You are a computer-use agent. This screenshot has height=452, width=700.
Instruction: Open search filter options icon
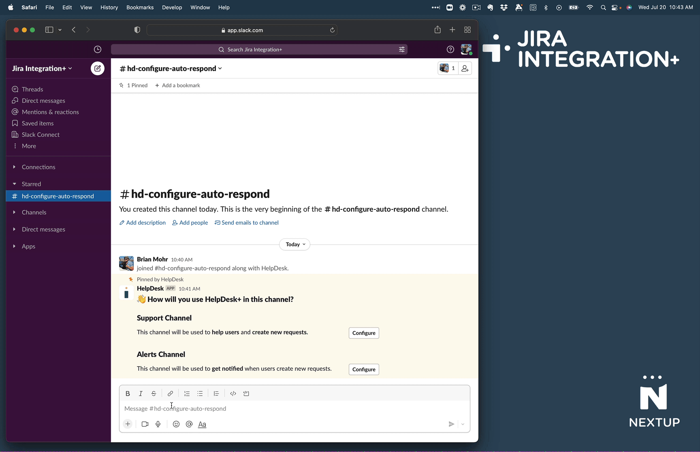(402, 49)
